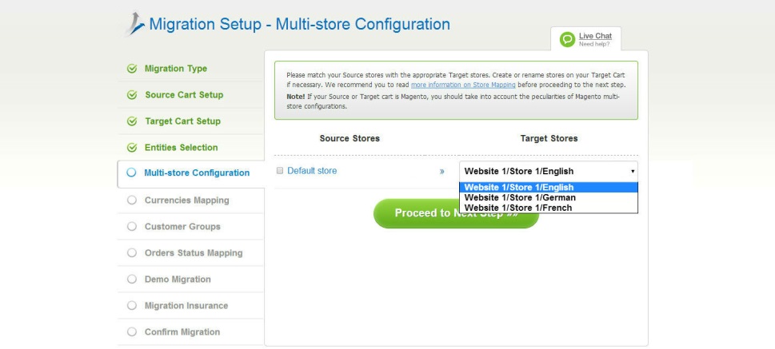The width and height of the screenshot is (775, 349).
Task: Select the Currencies Mapping step circle
Action: (131, 200)
